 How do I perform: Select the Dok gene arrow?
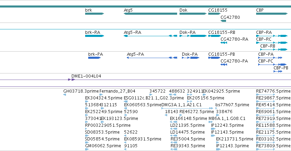(193, 14)
